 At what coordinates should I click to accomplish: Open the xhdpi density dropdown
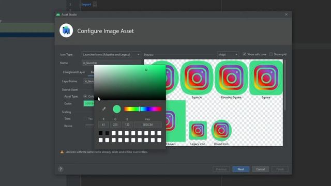(x=228, y=54)
